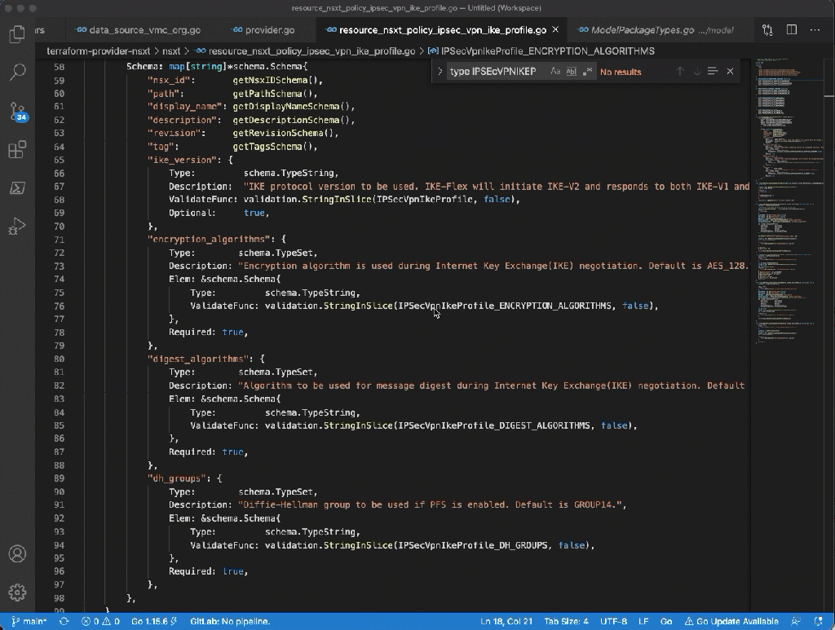Click the Go Update Available status item
This screenshot has height=630, width=835.
pos(731,622)
